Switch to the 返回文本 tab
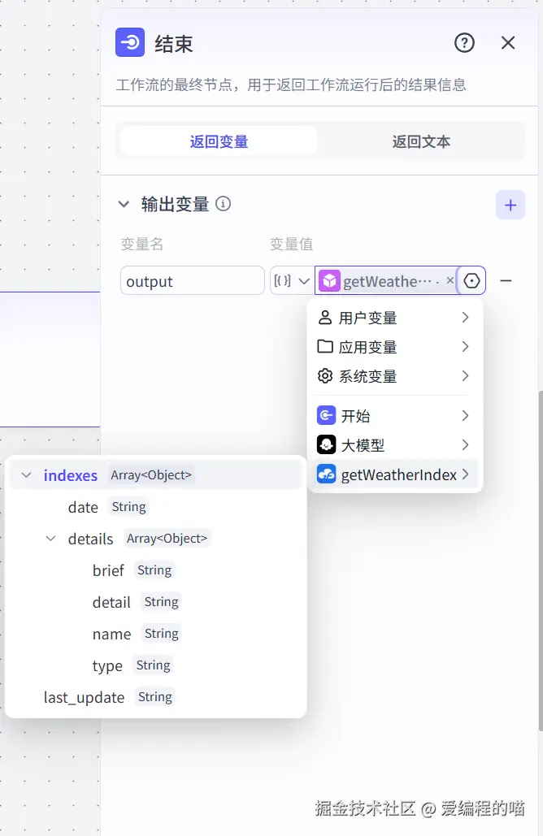 click(421, 141)
